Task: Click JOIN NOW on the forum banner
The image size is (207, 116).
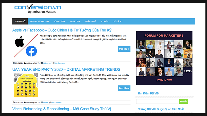Action: point(164,80)
